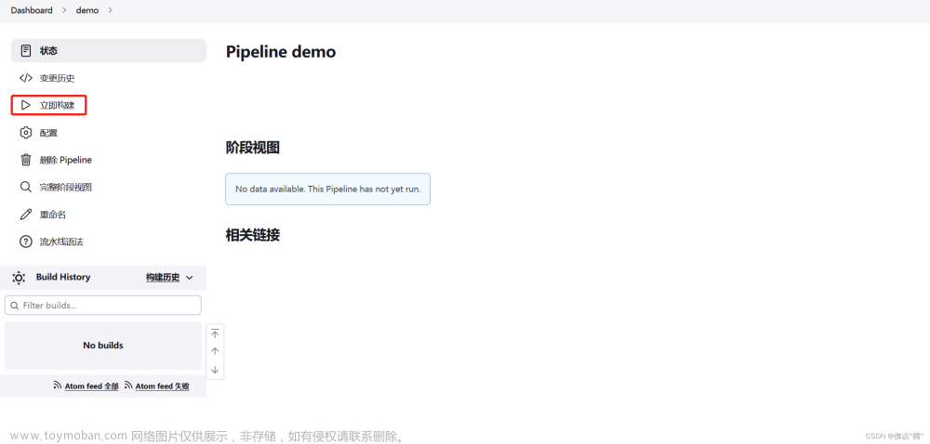Open the Atom feed 失败 link
Image resolution: width=930 pixels, height=444 pixels.
163,386
